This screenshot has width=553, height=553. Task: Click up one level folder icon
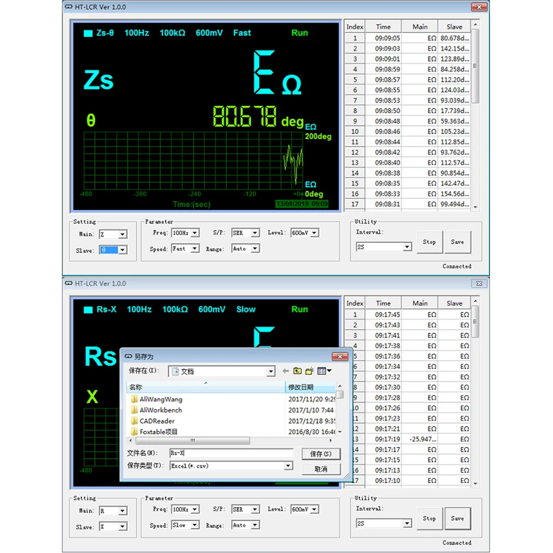tap(298, 371)
